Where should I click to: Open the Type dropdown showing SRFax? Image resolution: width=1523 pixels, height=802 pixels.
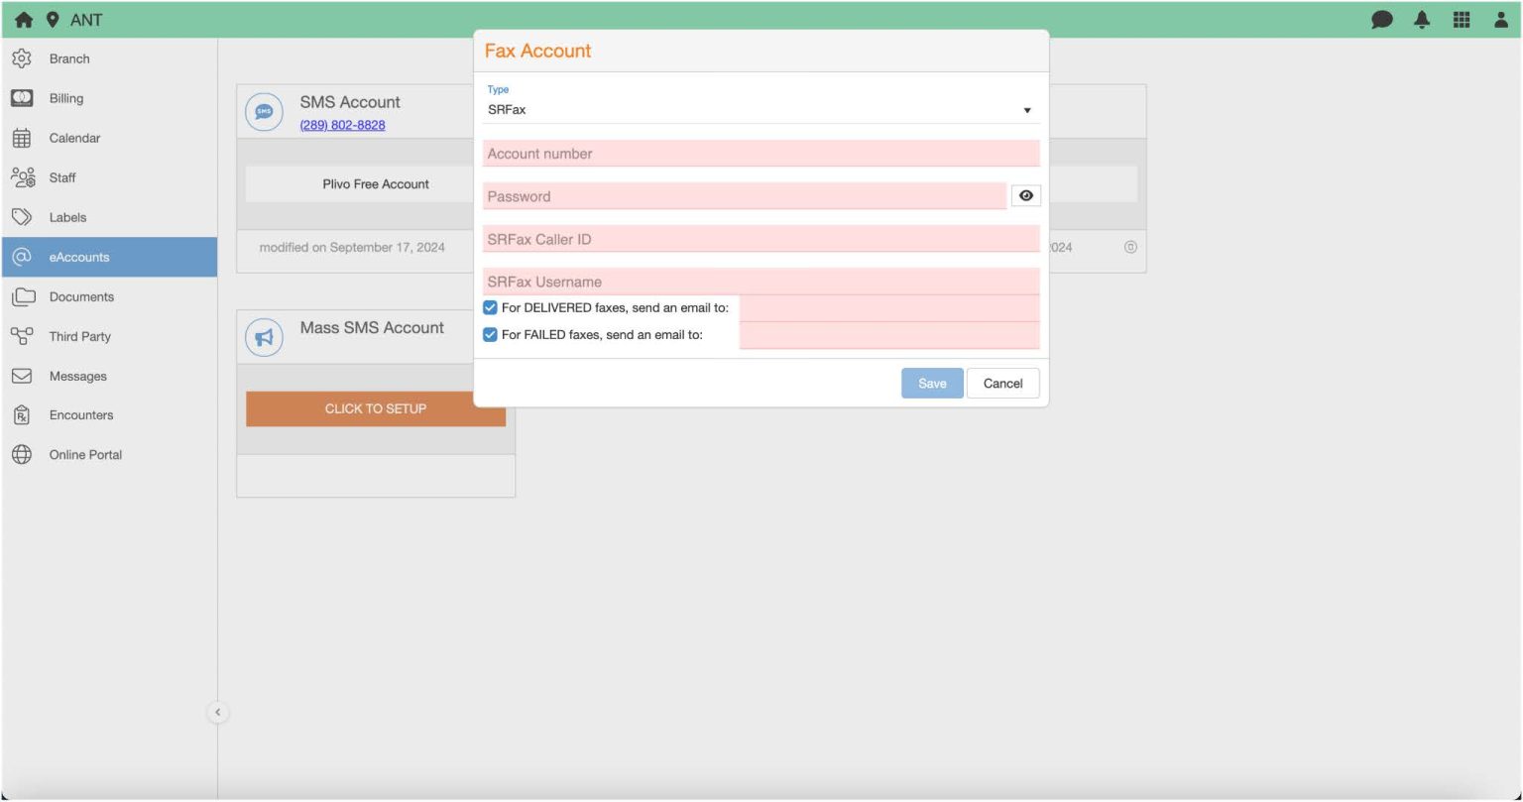1027,109
